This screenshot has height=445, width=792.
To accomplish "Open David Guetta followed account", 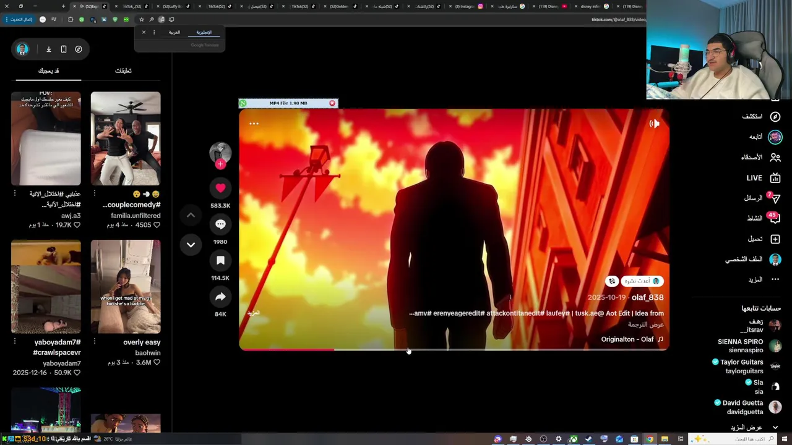I will pos(748,407).
